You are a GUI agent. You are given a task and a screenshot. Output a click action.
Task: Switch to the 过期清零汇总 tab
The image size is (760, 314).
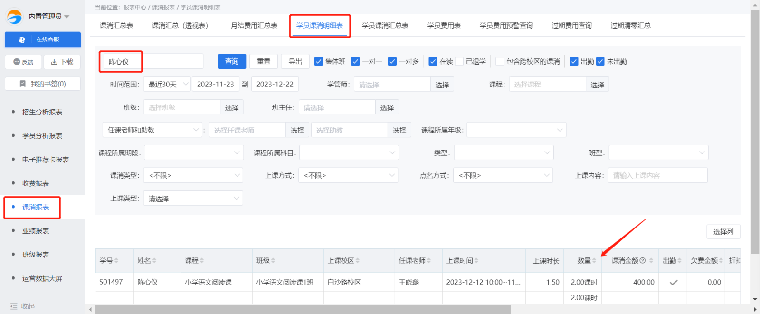click(x=631, y=25)
